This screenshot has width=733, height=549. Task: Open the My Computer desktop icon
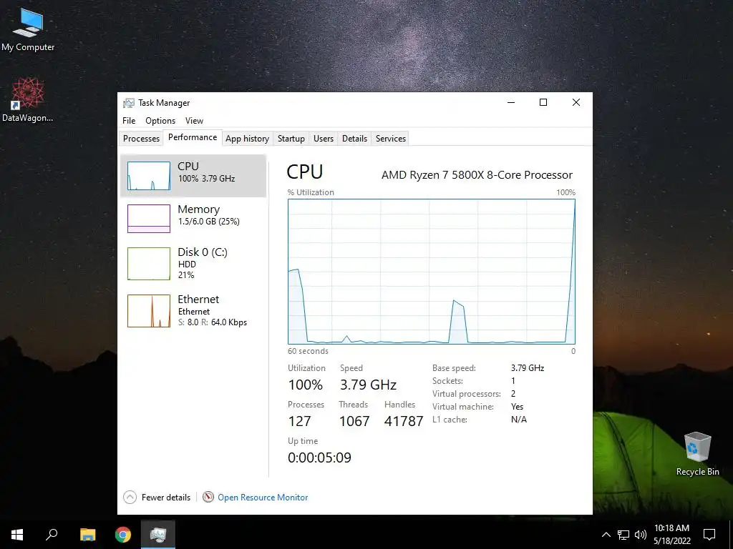[28, 30]
